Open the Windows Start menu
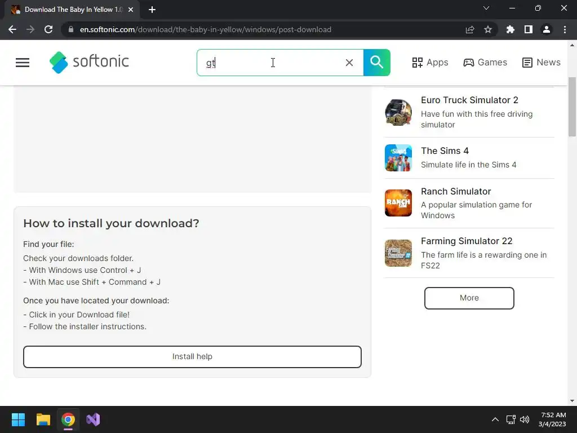The image size is (577, 433). click(18, 419)
